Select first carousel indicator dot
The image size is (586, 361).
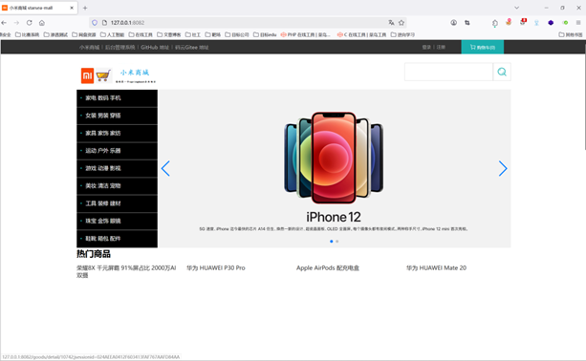[x=332, y=242]
